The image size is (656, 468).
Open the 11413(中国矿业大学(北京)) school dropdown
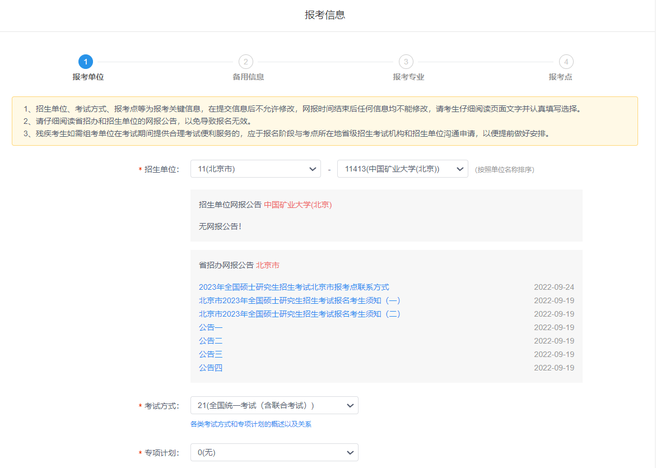(402, 169)
